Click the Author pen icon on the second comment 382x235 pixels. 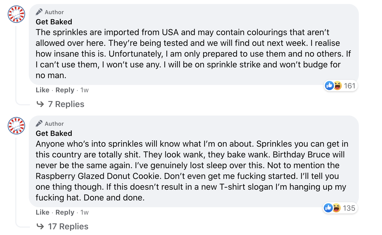point(39,123)
